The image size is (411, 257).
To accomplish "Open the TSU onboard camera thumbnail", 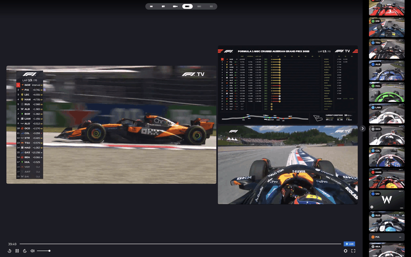I will pyautogui.click(x=387, y=49).
